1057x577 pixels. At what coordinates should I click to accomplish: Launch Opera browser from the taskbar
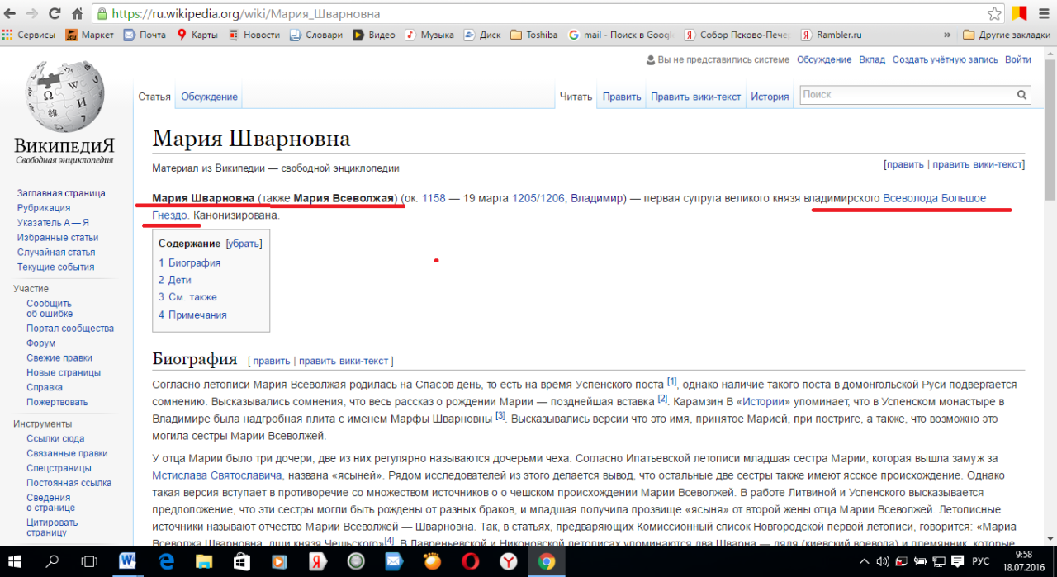click(x=470, y=561)
